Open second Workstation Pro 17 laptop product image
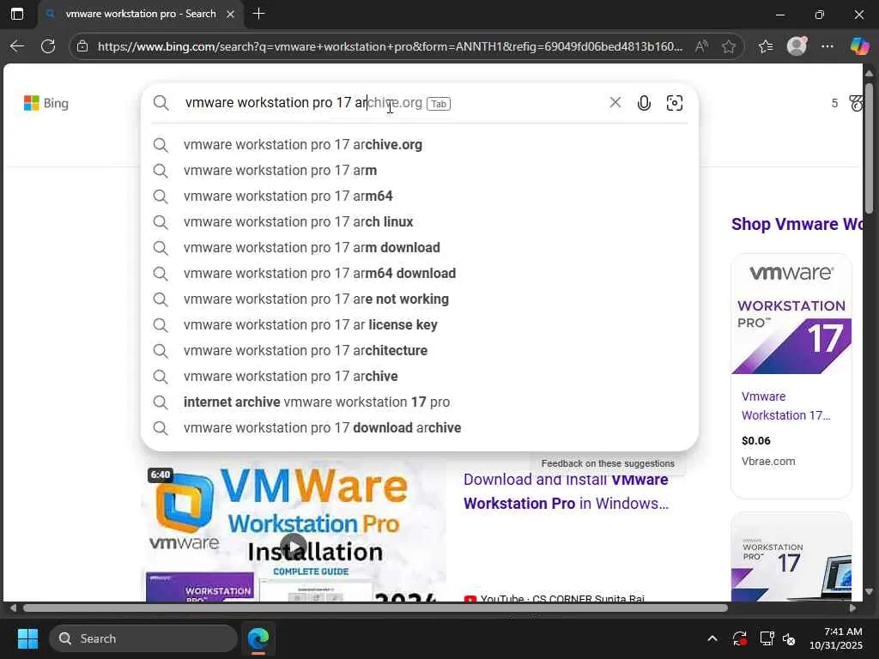The image size is (879, 659). tap(791, 558)
